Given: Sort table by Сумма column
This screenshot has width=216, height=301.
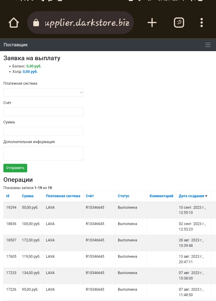Looking at the screenshot, I should [x=27, y=196].
